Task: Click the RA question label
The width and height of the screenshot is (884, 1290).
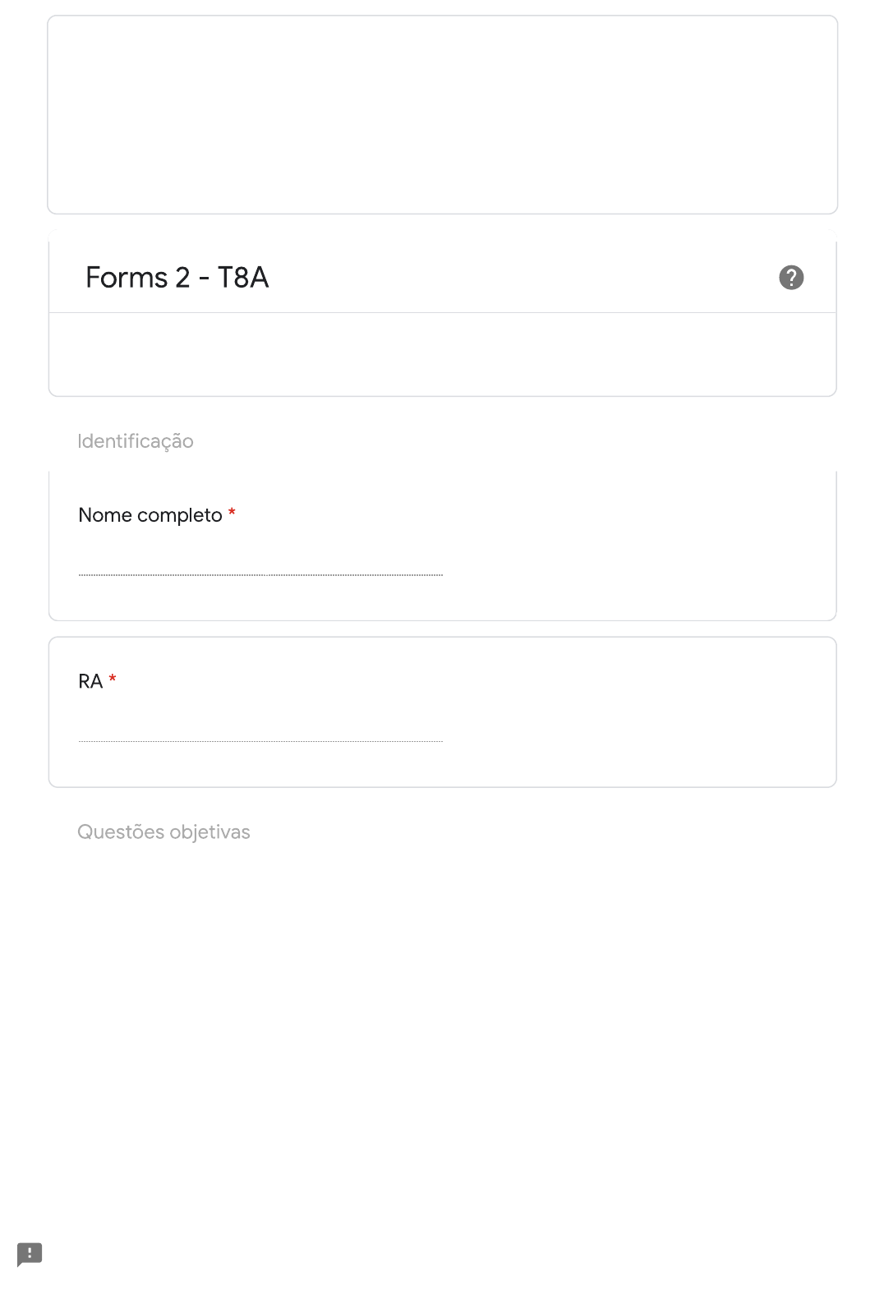Action: click(x=90, y=682)
